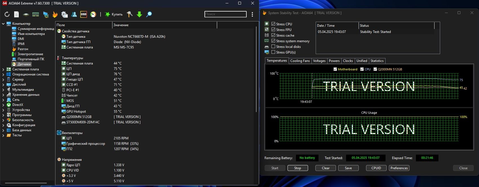The image size is (479, 187).
Task: Select Электропитание tree item
Action: tap(27, 54)
